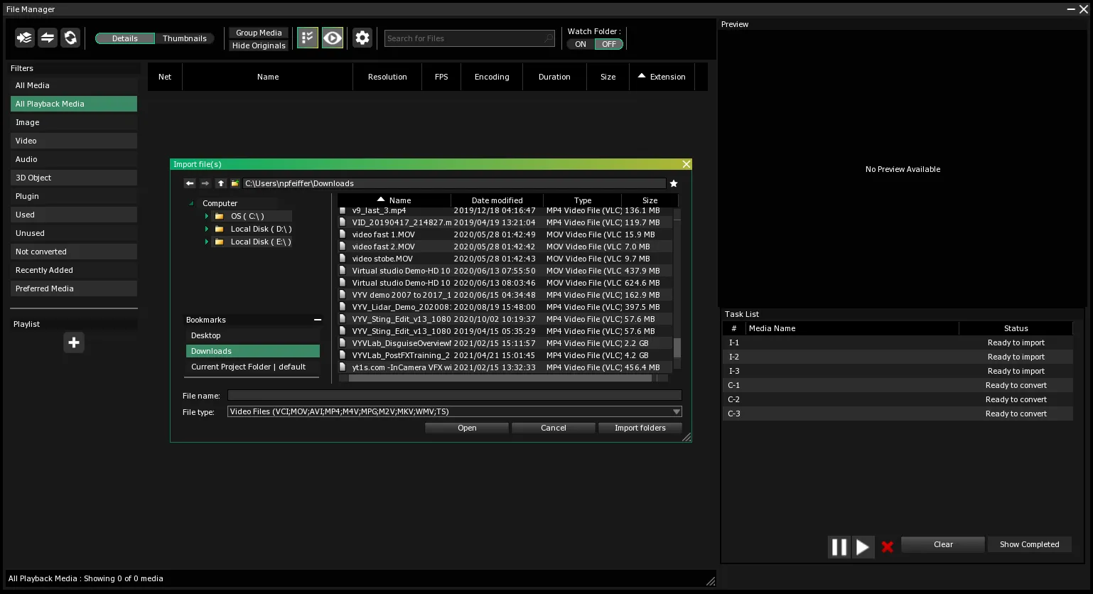The width and height of the screenshot is (1093, 594).
Task: Click the Search for Files field
Action: pos(469,38)
